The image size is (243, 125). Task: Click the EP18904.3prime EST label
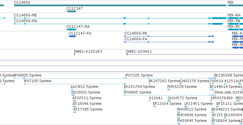click(226, 121)
